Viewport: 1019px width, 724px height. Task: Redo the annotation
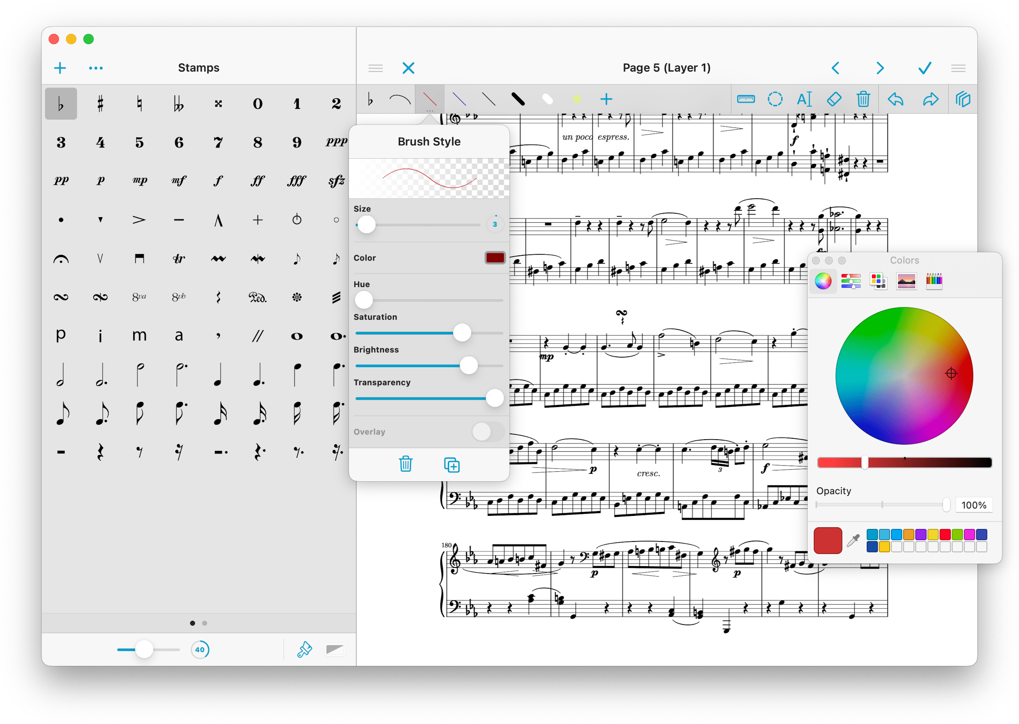click(930, 99)
